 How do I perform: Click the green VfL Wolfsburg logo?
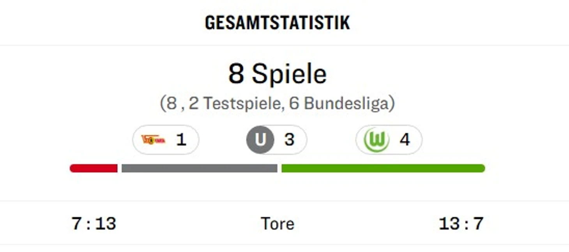point(376,140)
